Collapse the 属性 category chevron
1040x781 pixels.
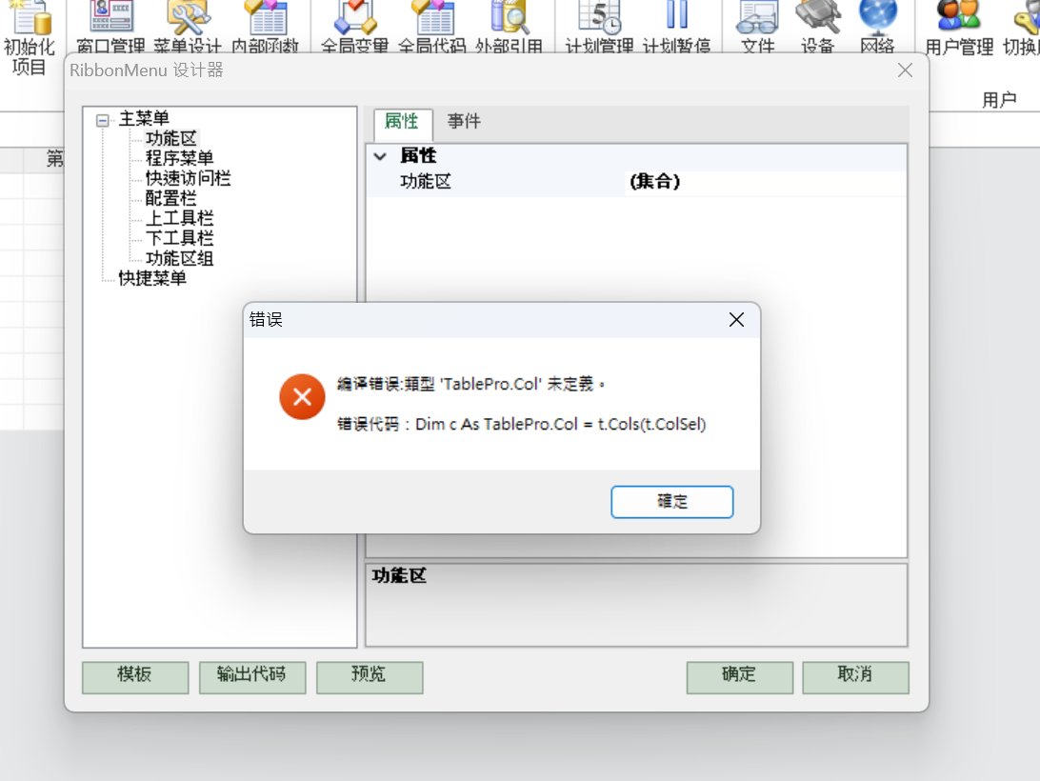click(380, 156)
